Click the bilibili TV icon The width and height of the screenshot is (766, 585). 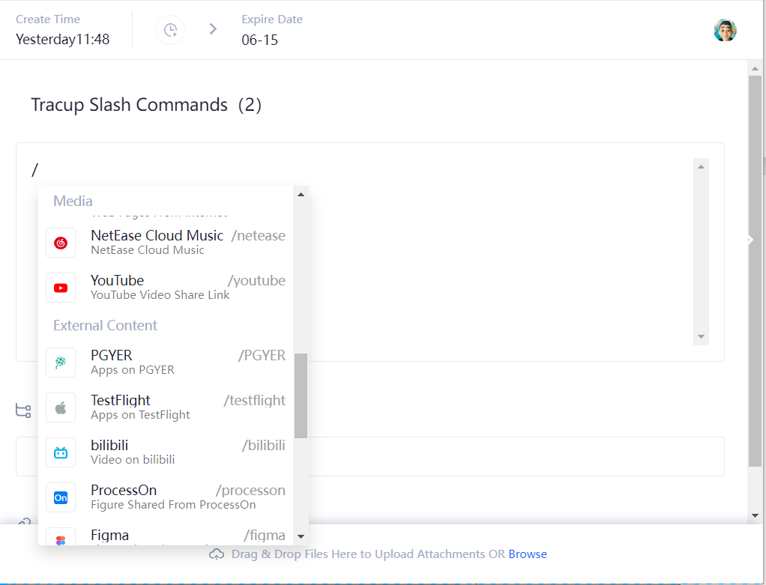(61, 452)
